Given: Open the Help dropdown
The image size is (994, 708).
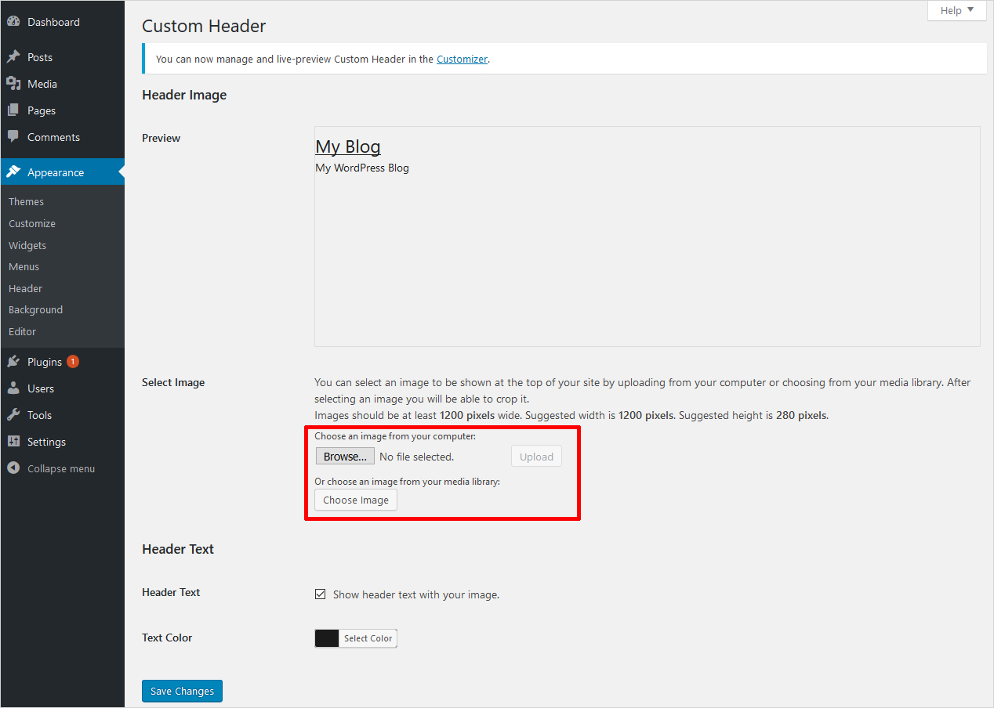Looking at the screenshot, I should click(x=956, y=10).
